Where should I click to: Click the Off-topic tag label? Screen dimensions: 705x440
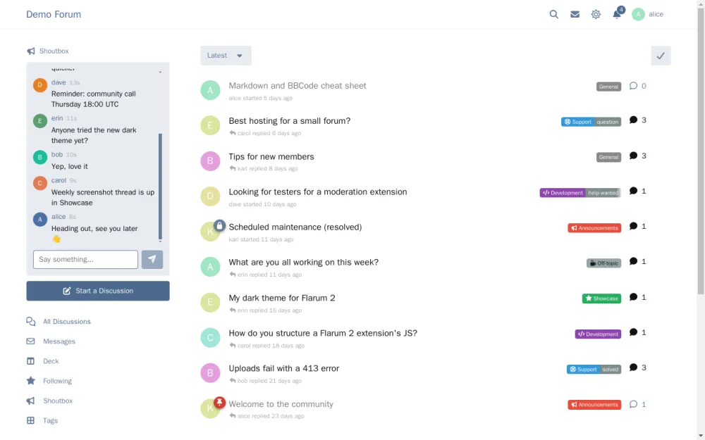604,263
